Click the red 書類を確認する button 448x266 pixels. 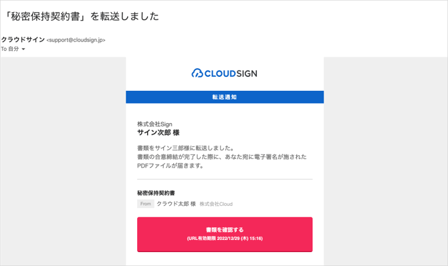tap(225, 235)
